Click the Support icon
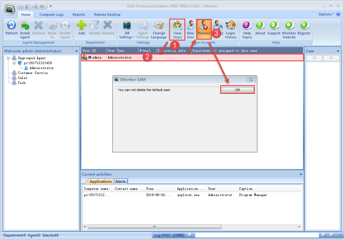Image resolution: width=344 pixels, height=240 pixels. (274, 28)
